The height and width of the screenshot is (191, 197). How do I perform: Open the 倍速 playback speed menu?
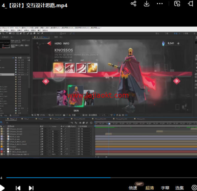pyautogui.click(x=133, y=188)
